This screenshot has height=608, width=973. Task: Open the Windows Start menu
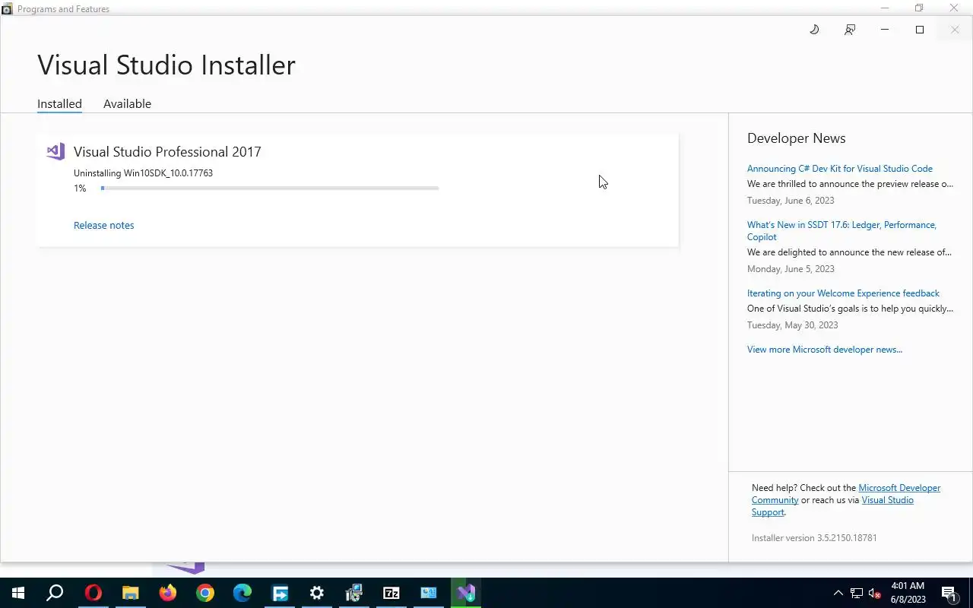(x=18, y=593)
